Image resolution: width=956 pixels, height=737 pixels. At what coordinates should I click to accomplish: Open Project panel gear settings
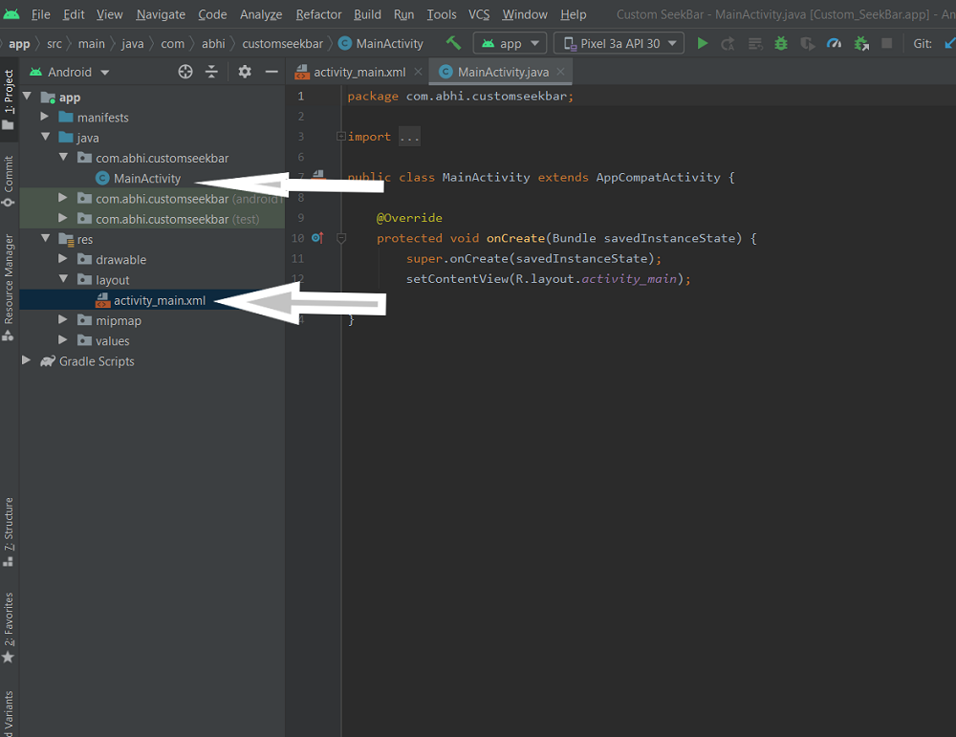[245, 72]
